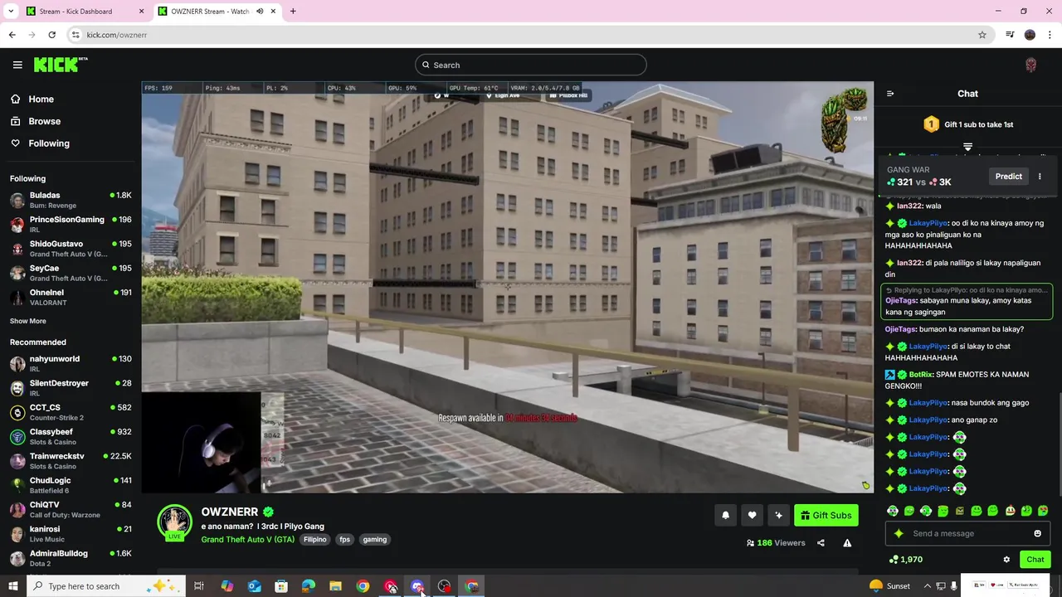Click Send a message input
1062x597 pixels.
(x=967, y=533)
